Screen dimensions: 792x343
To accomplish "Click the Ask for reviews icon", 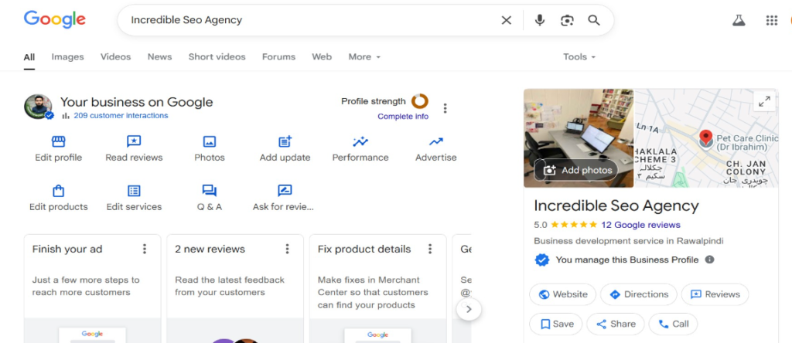I will pyautogui.click(x=285, y=191).
